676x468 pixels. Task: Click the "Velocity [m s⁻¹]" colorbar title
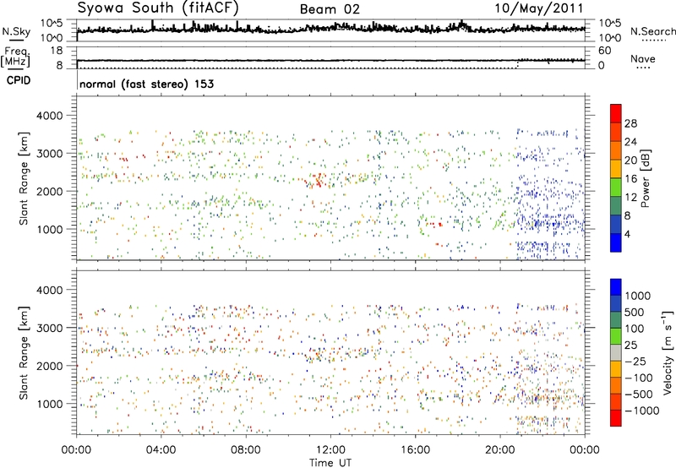click(x=668, y=351)
